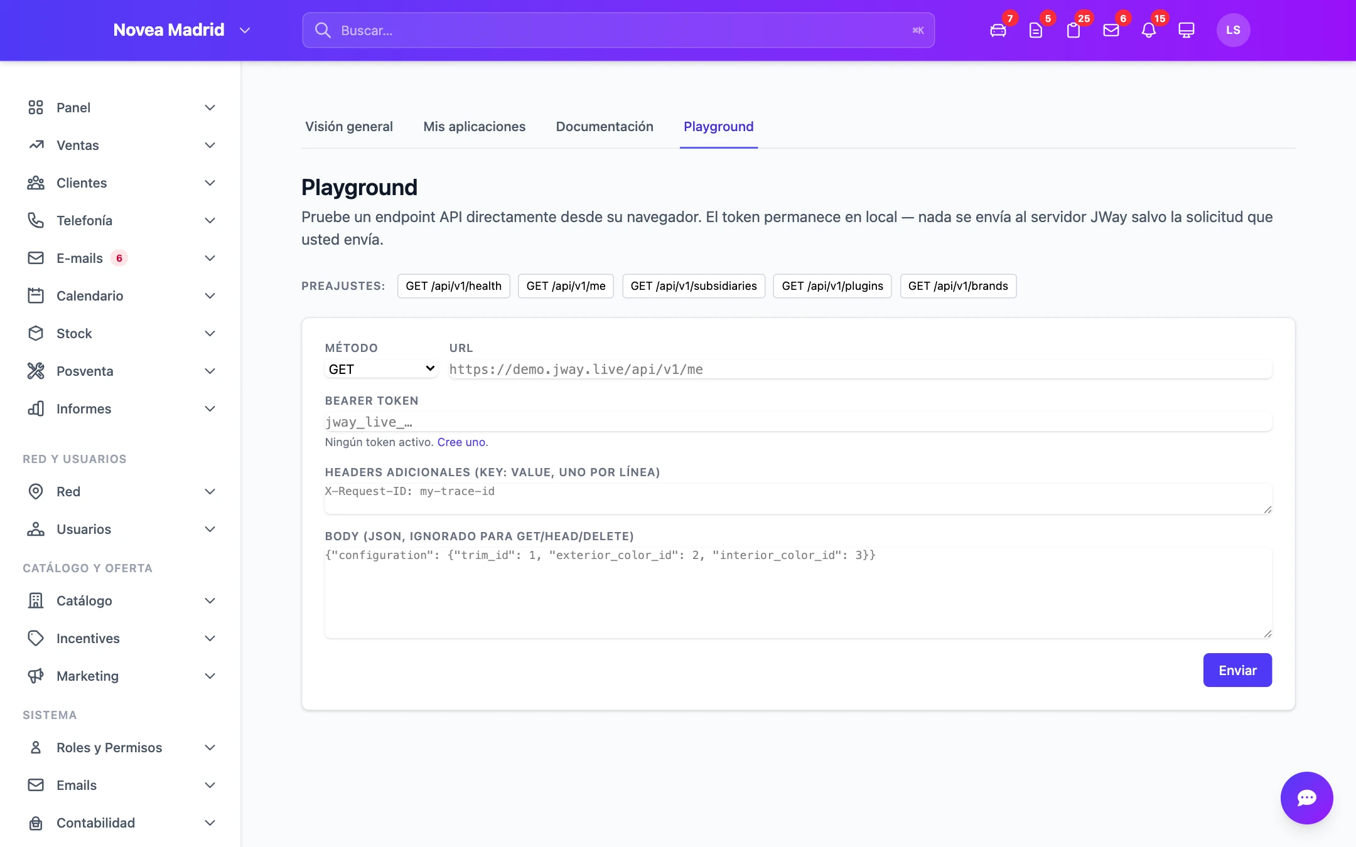Click the Calendario calendar icon
1356x847 pixels.
tap(36, 296)
